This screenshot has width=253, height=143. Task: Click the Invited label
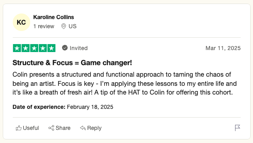[79, 48]
